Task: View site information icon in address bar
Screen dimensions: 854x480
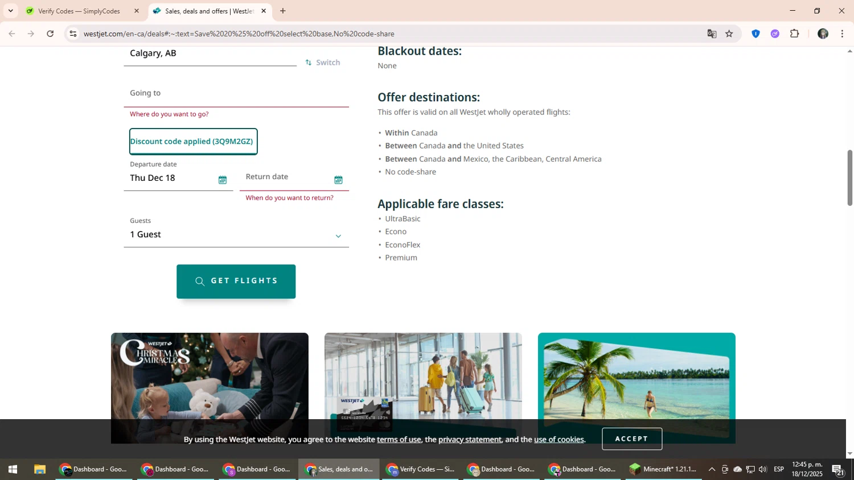Action: pyautogui.click(x=73, y=34)
